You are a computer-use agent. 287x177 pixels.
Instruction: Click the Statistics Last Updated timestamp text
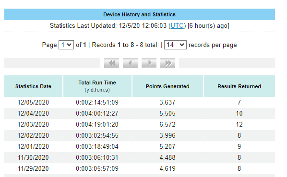[x=140, y=26]
